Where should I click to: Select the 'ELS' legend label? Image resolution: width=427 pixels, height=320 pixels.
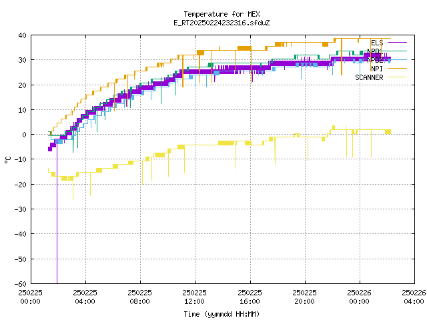coord(377,43)
